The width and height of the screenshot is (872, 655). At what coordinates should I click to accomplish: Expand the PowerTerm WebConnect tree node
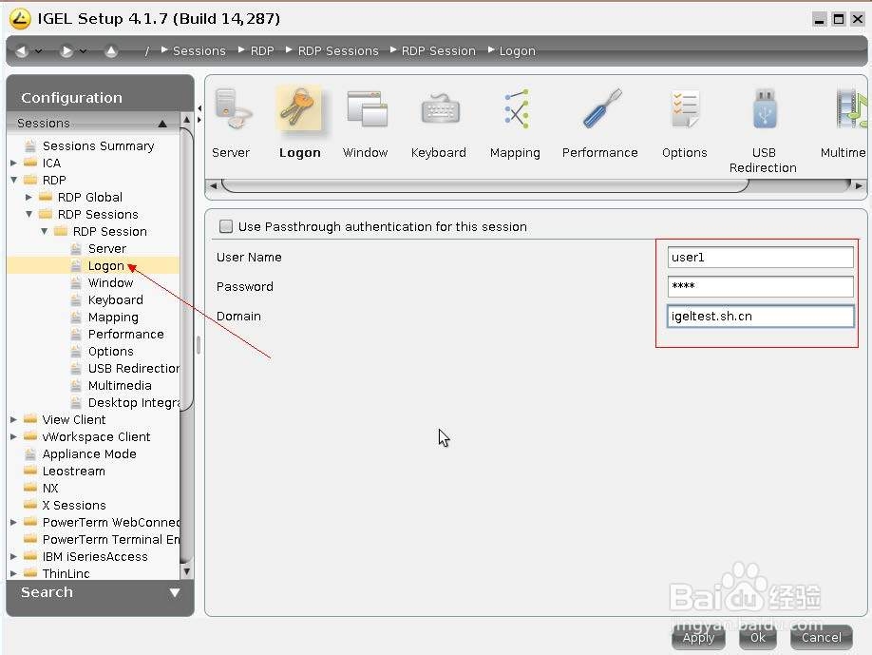(14, 523)
